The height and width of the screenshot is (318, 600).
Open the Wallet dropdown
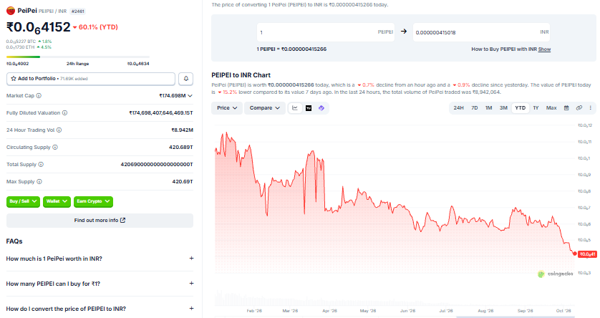pos(57,201)
